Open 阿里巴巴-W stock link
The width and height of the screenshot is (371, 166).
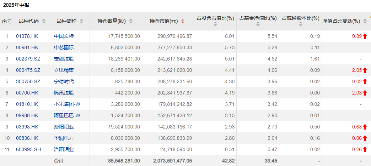pos(67,115)
